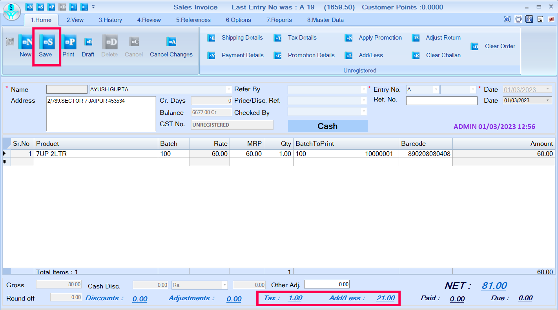Open the Refer By dropdown
Viewport: 558px width, 310px height.
(x=364, y=89)
